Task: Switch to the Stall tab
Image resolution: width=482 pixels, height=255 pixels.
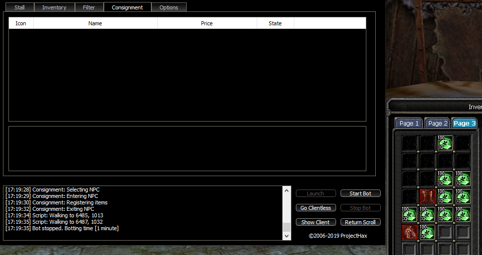Action: pos(19,7)
